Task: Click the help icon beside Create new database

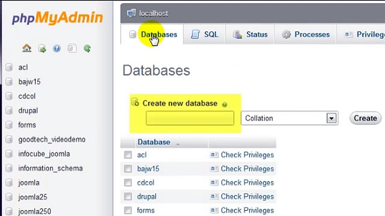Action: coord(224,104)
